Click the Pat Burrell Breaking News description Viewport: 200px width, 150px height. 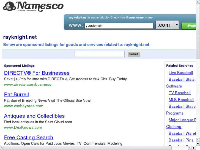click(48, 100)
